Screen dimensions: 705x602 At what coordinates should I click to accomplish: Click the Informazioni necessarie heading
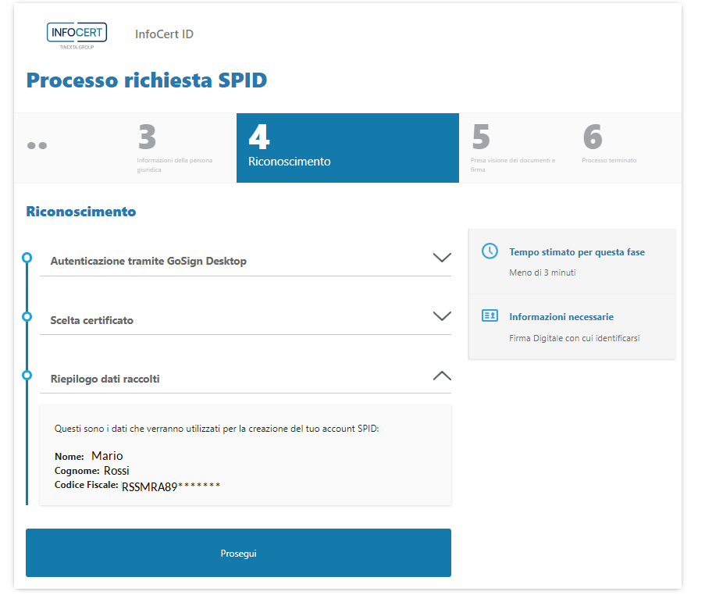tap(561, 317)
